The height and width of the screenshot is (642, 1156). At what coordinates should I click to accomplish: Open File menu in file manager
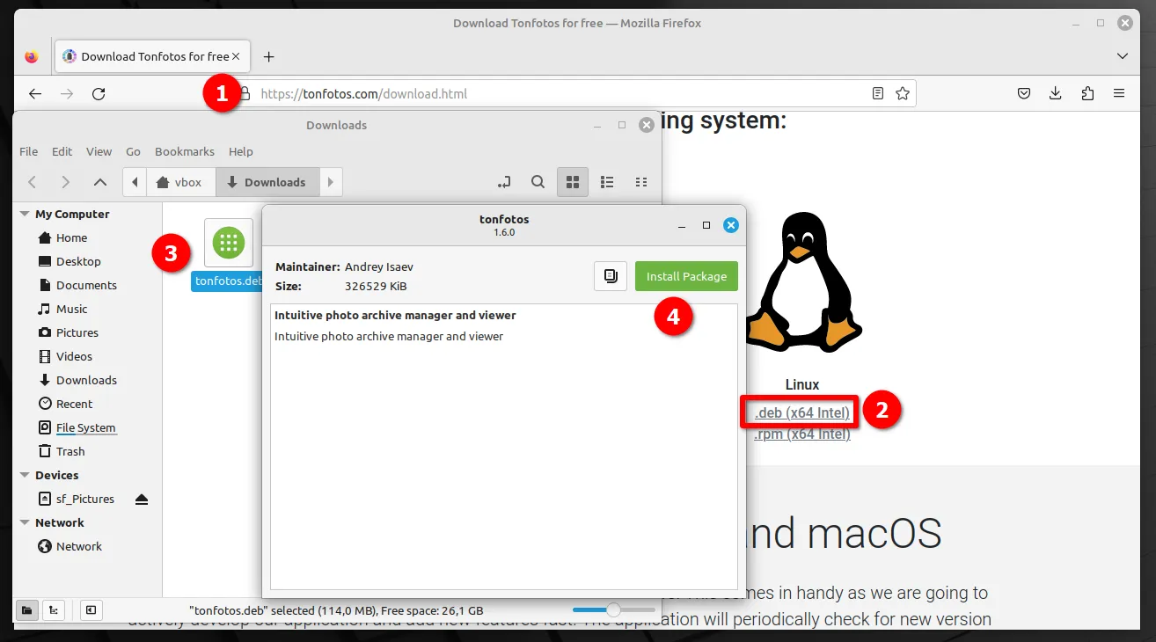coord(29,151)
